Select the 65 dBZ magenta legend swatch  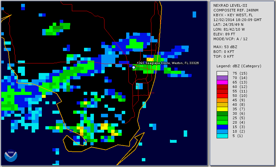(222, 82)
